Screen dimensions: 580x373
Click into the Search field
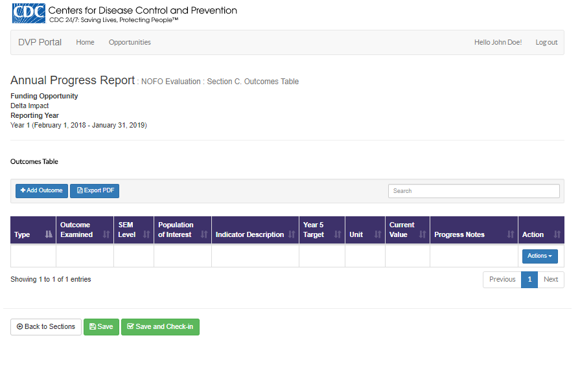pyautogui.click(x=474, y=191)
